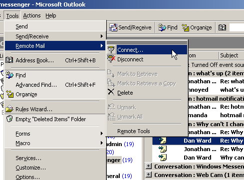Select the "hotmail notificati" conversation header
Image resolution: width=244 pixels, height=180 pixels.
pos(216,99)
